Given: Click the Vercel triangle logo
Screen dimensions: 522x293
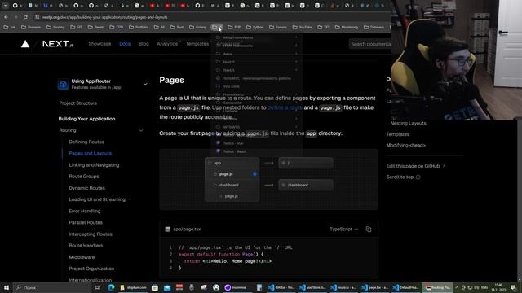Looking at the screenshot, I should point(25,44).
